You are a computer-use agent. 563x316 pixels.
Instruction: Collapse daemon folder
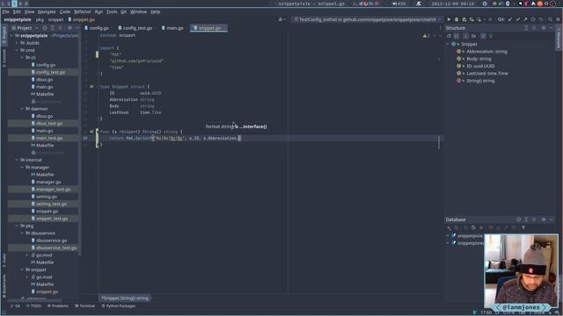[22, 109]
